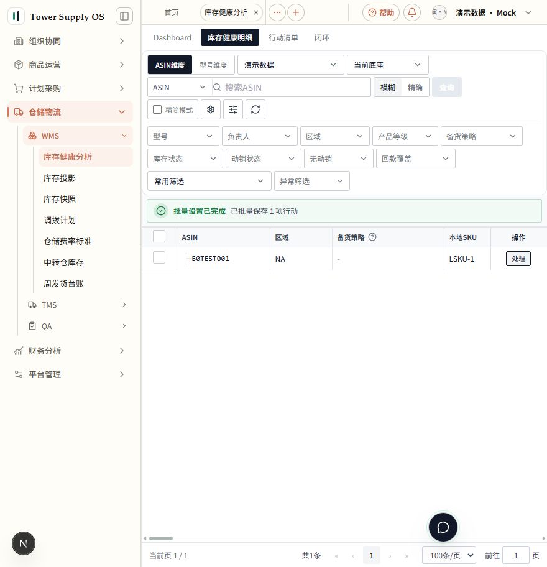Click the QA clipboard icon
Screen dimensions: 547x567
pyautogui.click(x=32, y=326)
